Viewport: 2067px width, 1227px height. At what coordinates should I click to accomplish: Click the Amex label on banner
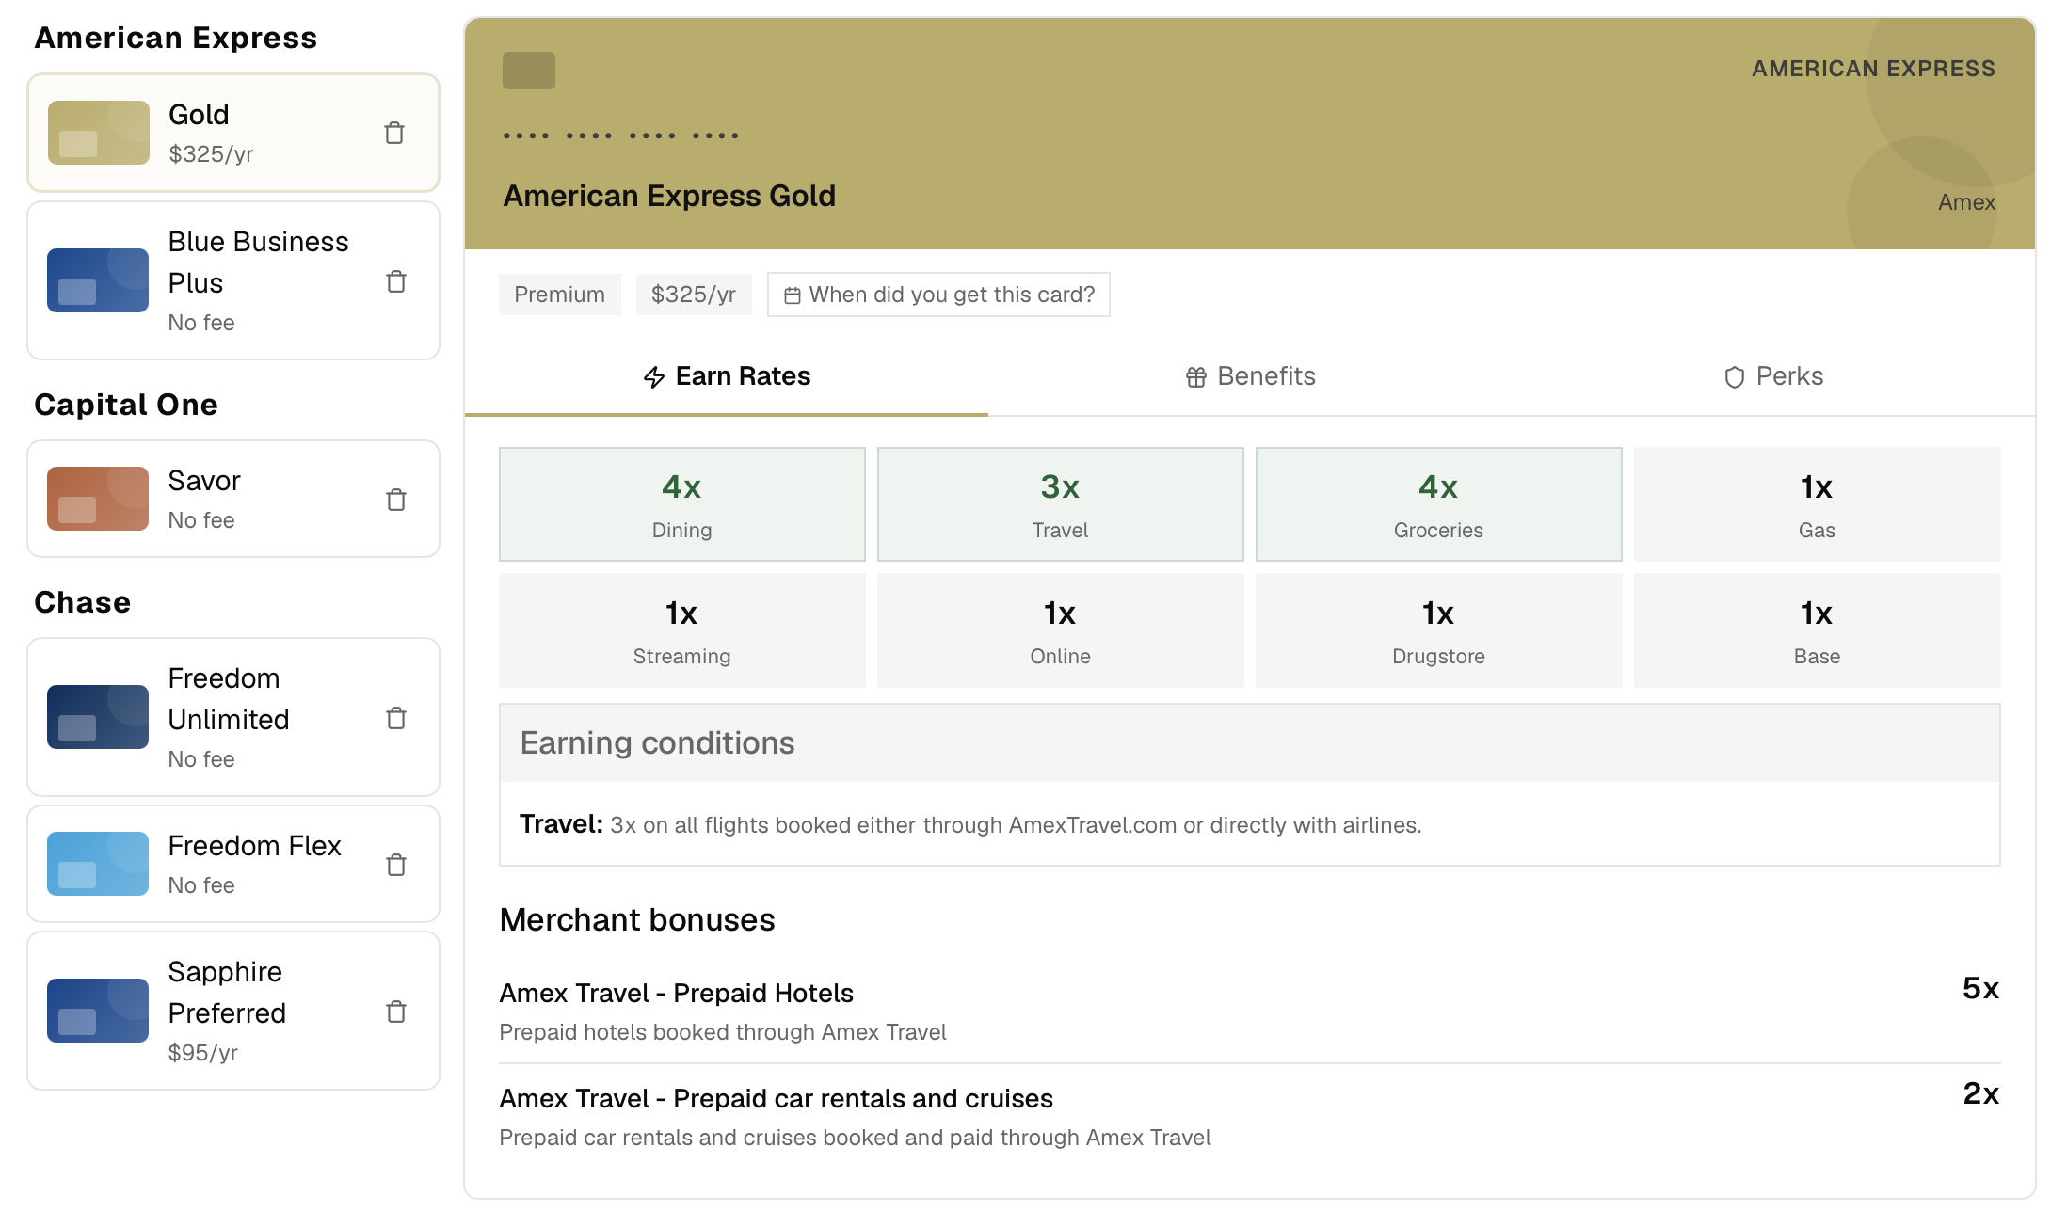[x=1966, y=202]
